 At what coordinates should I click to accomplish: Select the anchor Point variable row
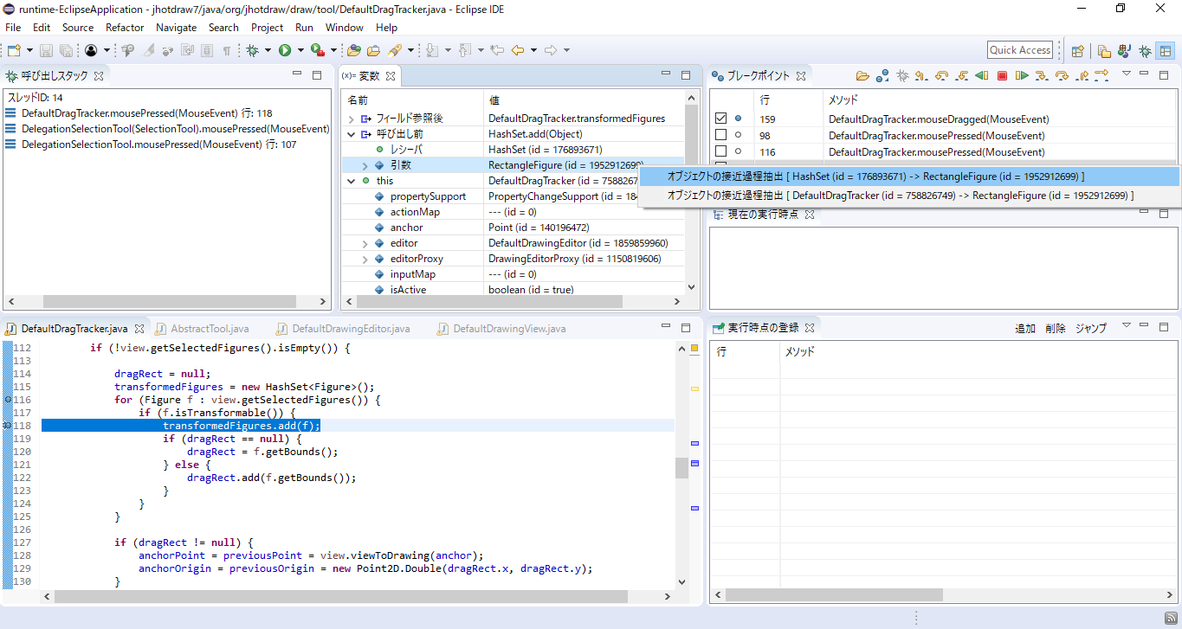coord(515,228)
